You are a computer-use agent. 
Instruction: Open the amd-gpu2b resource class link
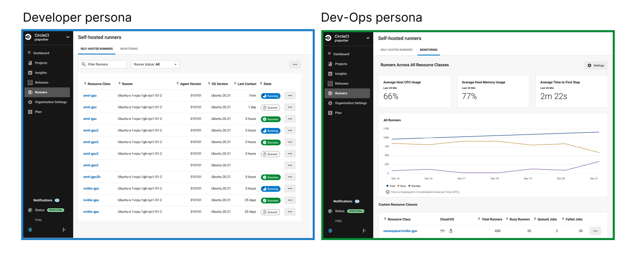tap(92, 177)
